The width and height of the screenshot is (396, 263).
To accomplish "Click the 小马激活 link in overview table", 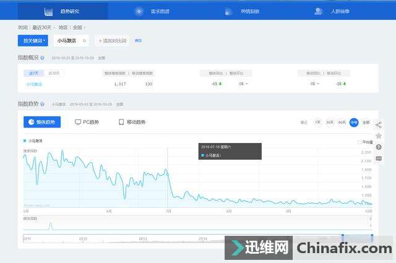I will (34, 84).
